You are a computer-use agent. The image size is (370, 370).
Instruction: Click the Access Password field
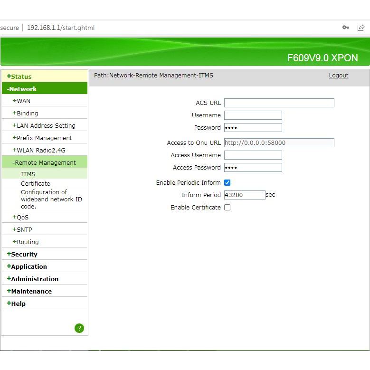[x=253, y=168]
